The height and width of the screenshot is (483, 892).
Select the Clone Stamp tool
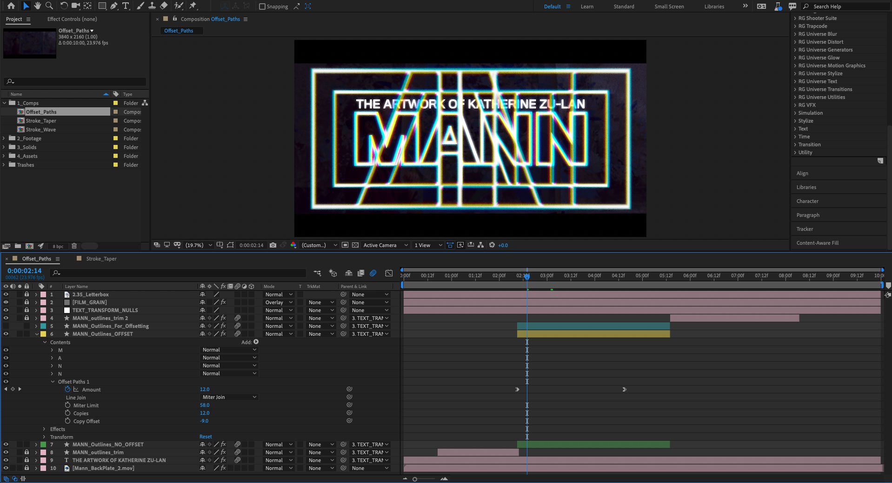[152, 6]
